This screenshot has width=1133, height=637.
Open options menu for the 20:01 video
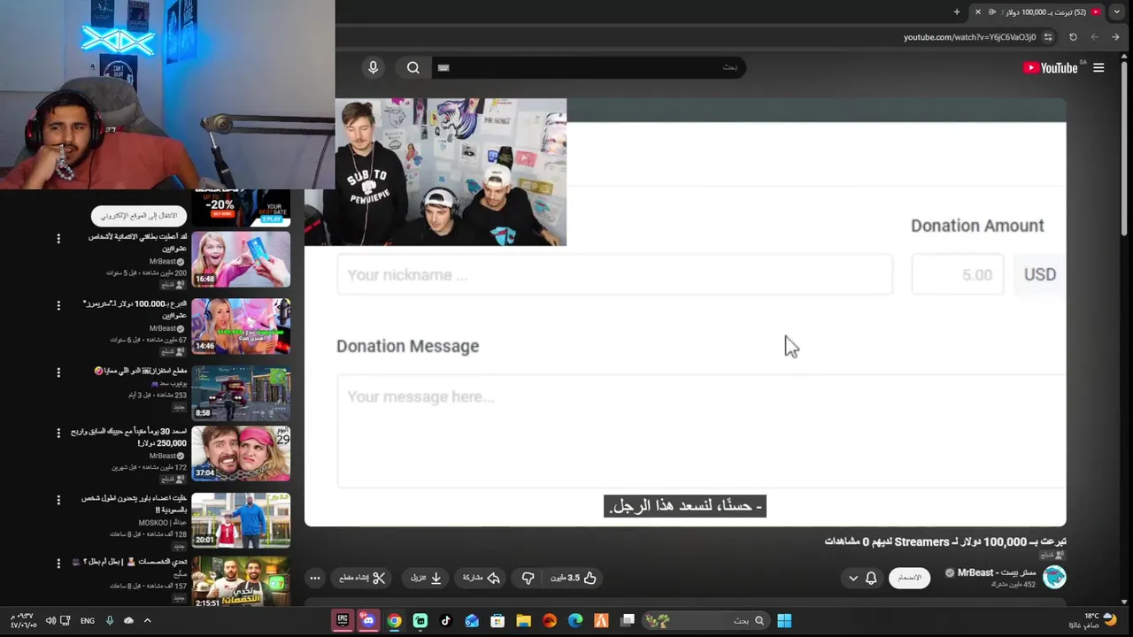point(58,500)
